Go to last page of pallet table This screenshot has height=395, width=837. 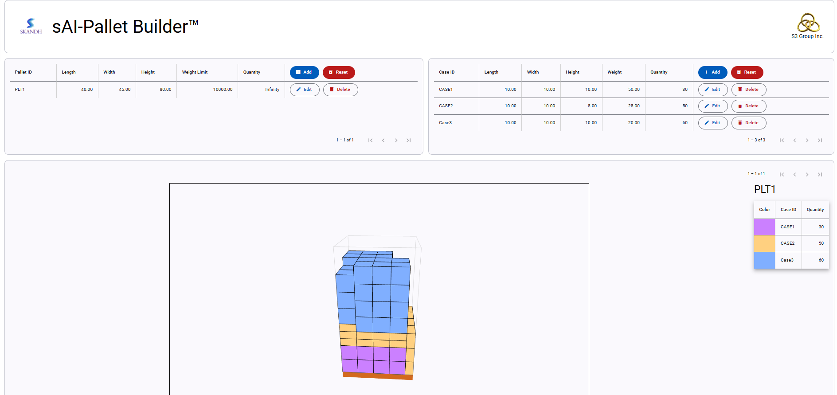click(x=409, y=141)
